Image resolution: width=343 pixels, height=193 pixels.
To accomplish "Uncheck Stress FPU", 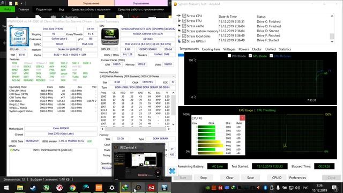I will click(184, 21).
